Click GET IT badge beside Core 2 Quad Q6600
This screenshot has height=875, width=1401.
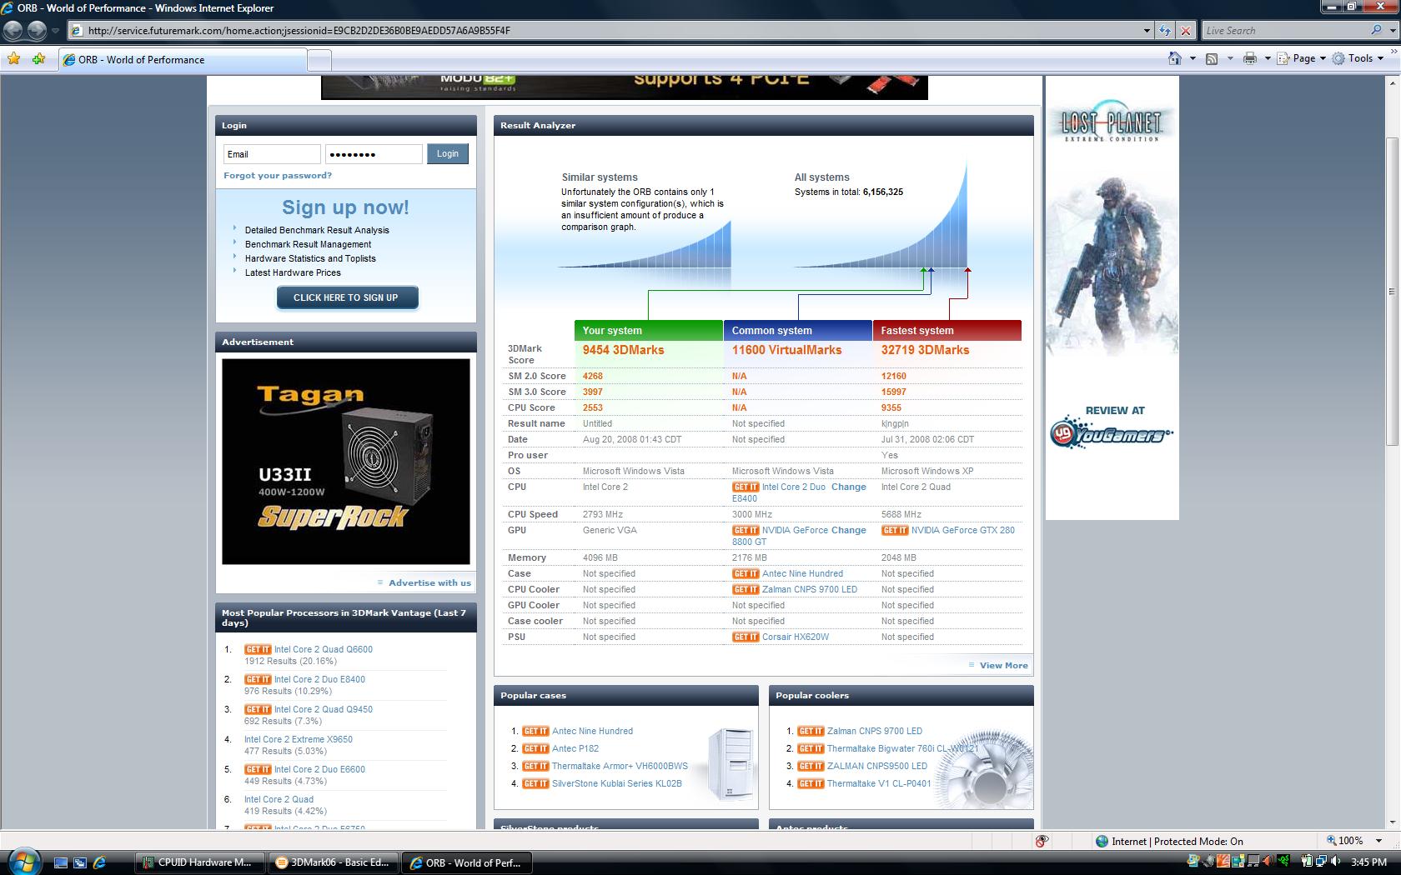[258, 649]
